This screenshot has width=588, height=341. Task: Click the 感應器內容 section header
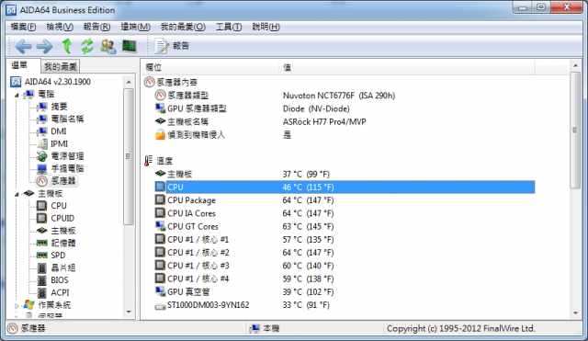171,83
